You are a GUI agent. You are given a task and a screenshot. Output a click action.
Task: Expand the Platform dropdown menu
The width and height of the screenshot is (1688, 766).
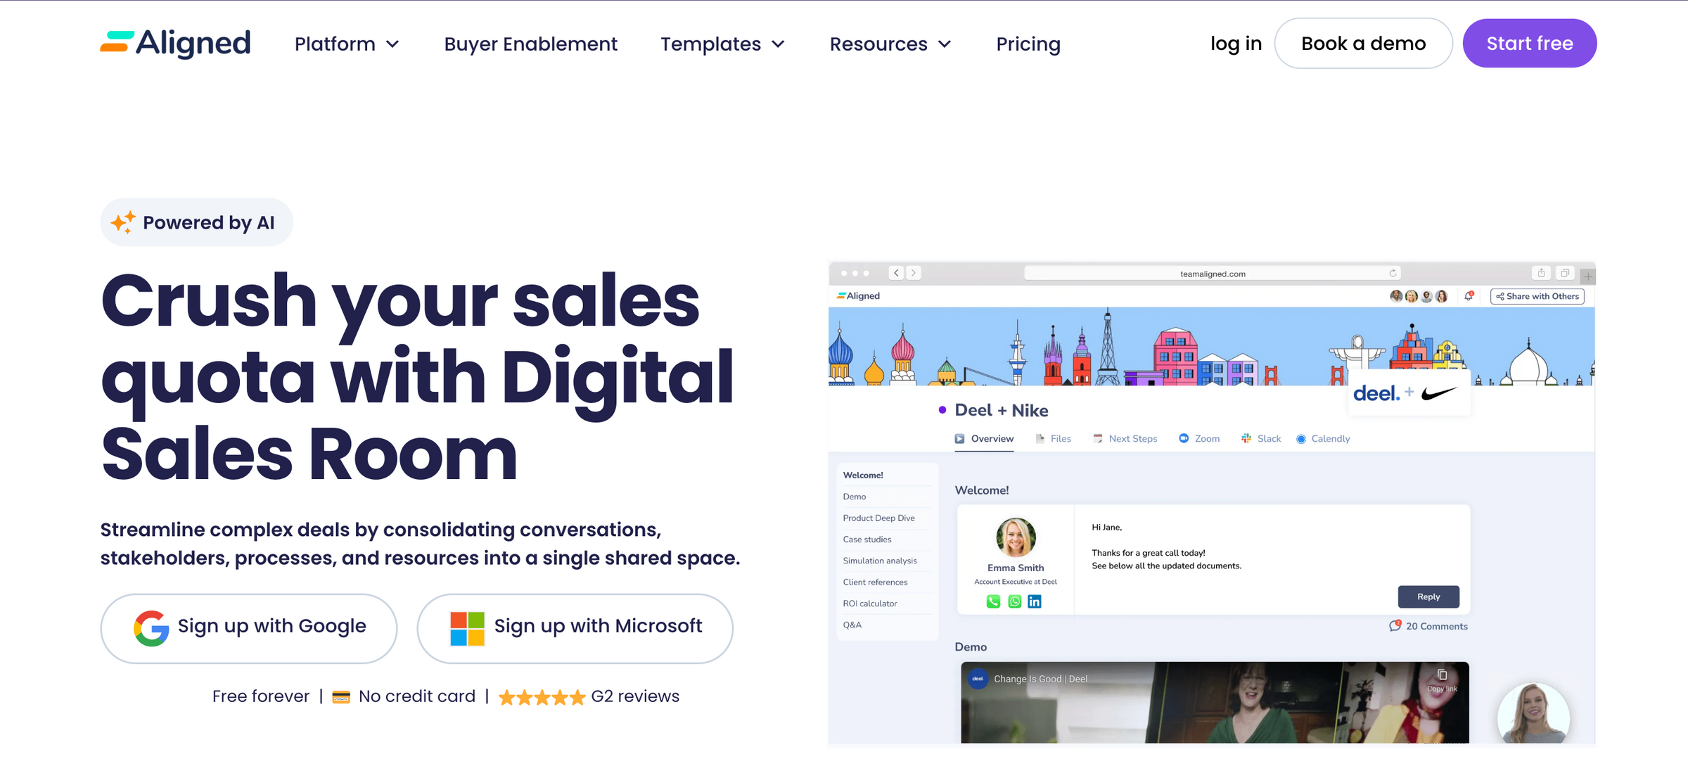(x=347, y=44)
